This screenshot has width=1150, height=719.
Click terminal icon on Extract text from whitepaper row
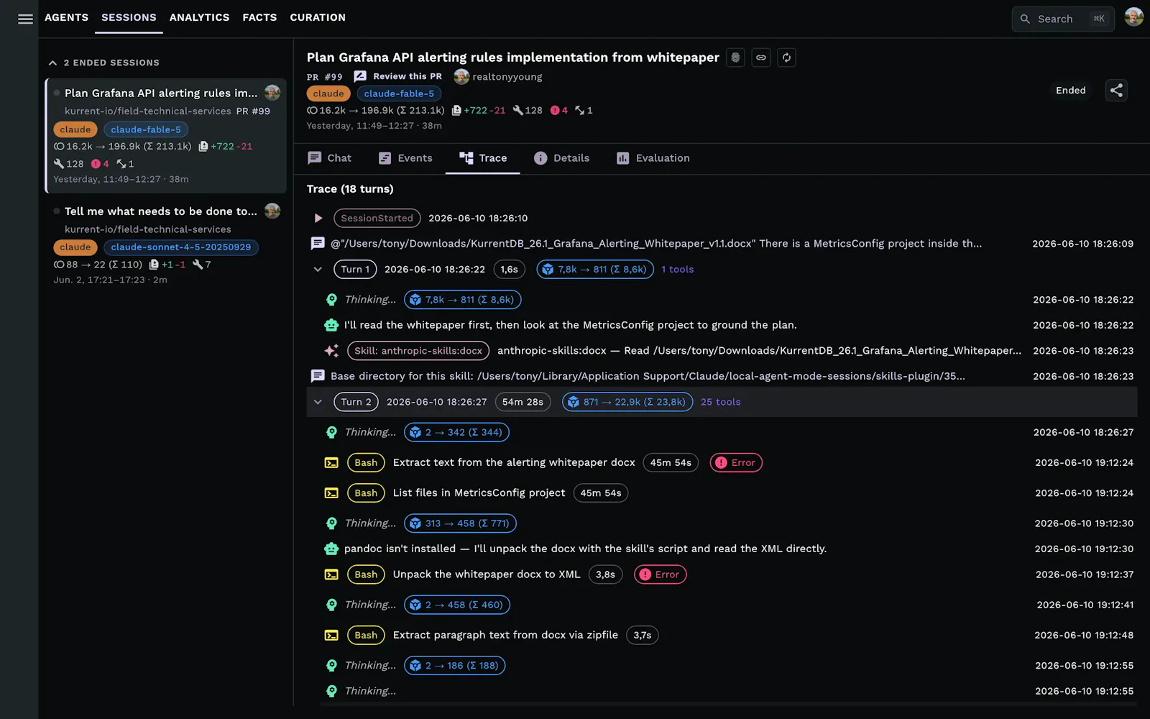point(331,463)
